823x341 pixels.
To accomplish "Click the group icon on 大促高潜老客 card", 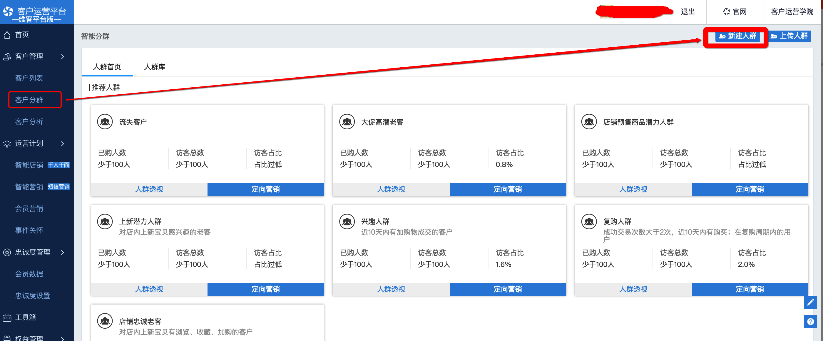I will (x=347, y=122).
